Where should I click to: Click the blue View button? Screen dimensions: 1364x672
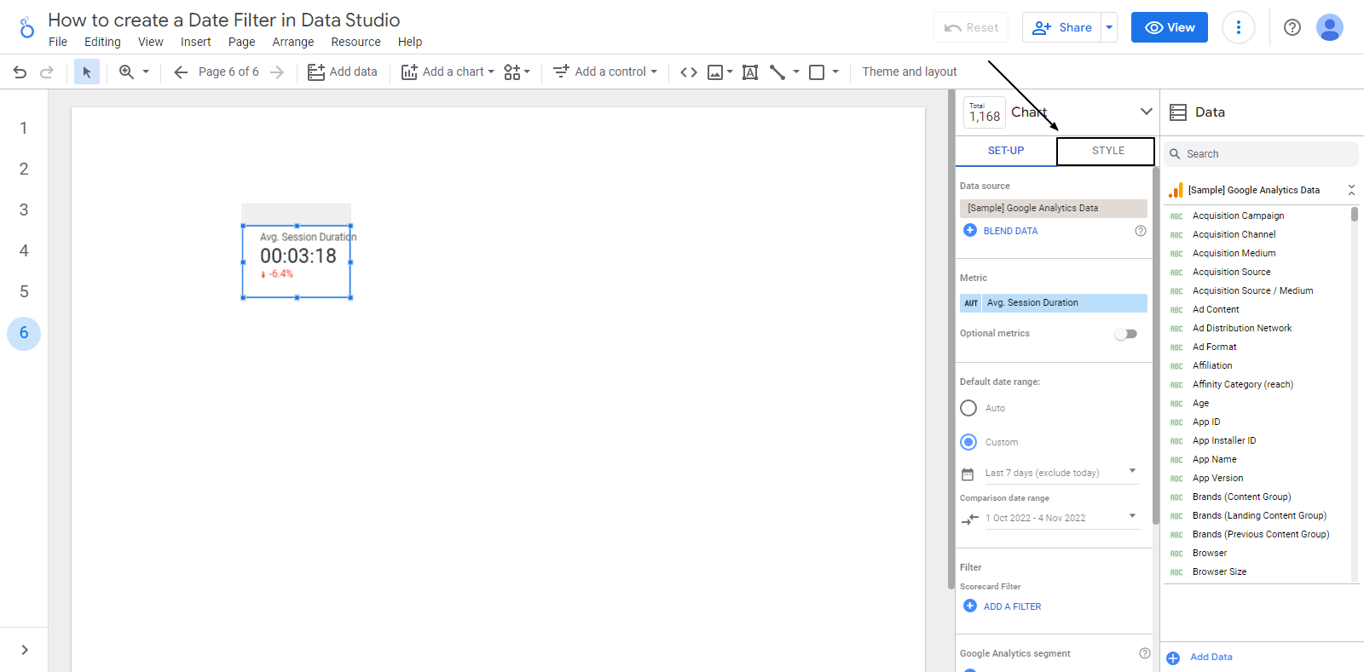[1170, 27]
